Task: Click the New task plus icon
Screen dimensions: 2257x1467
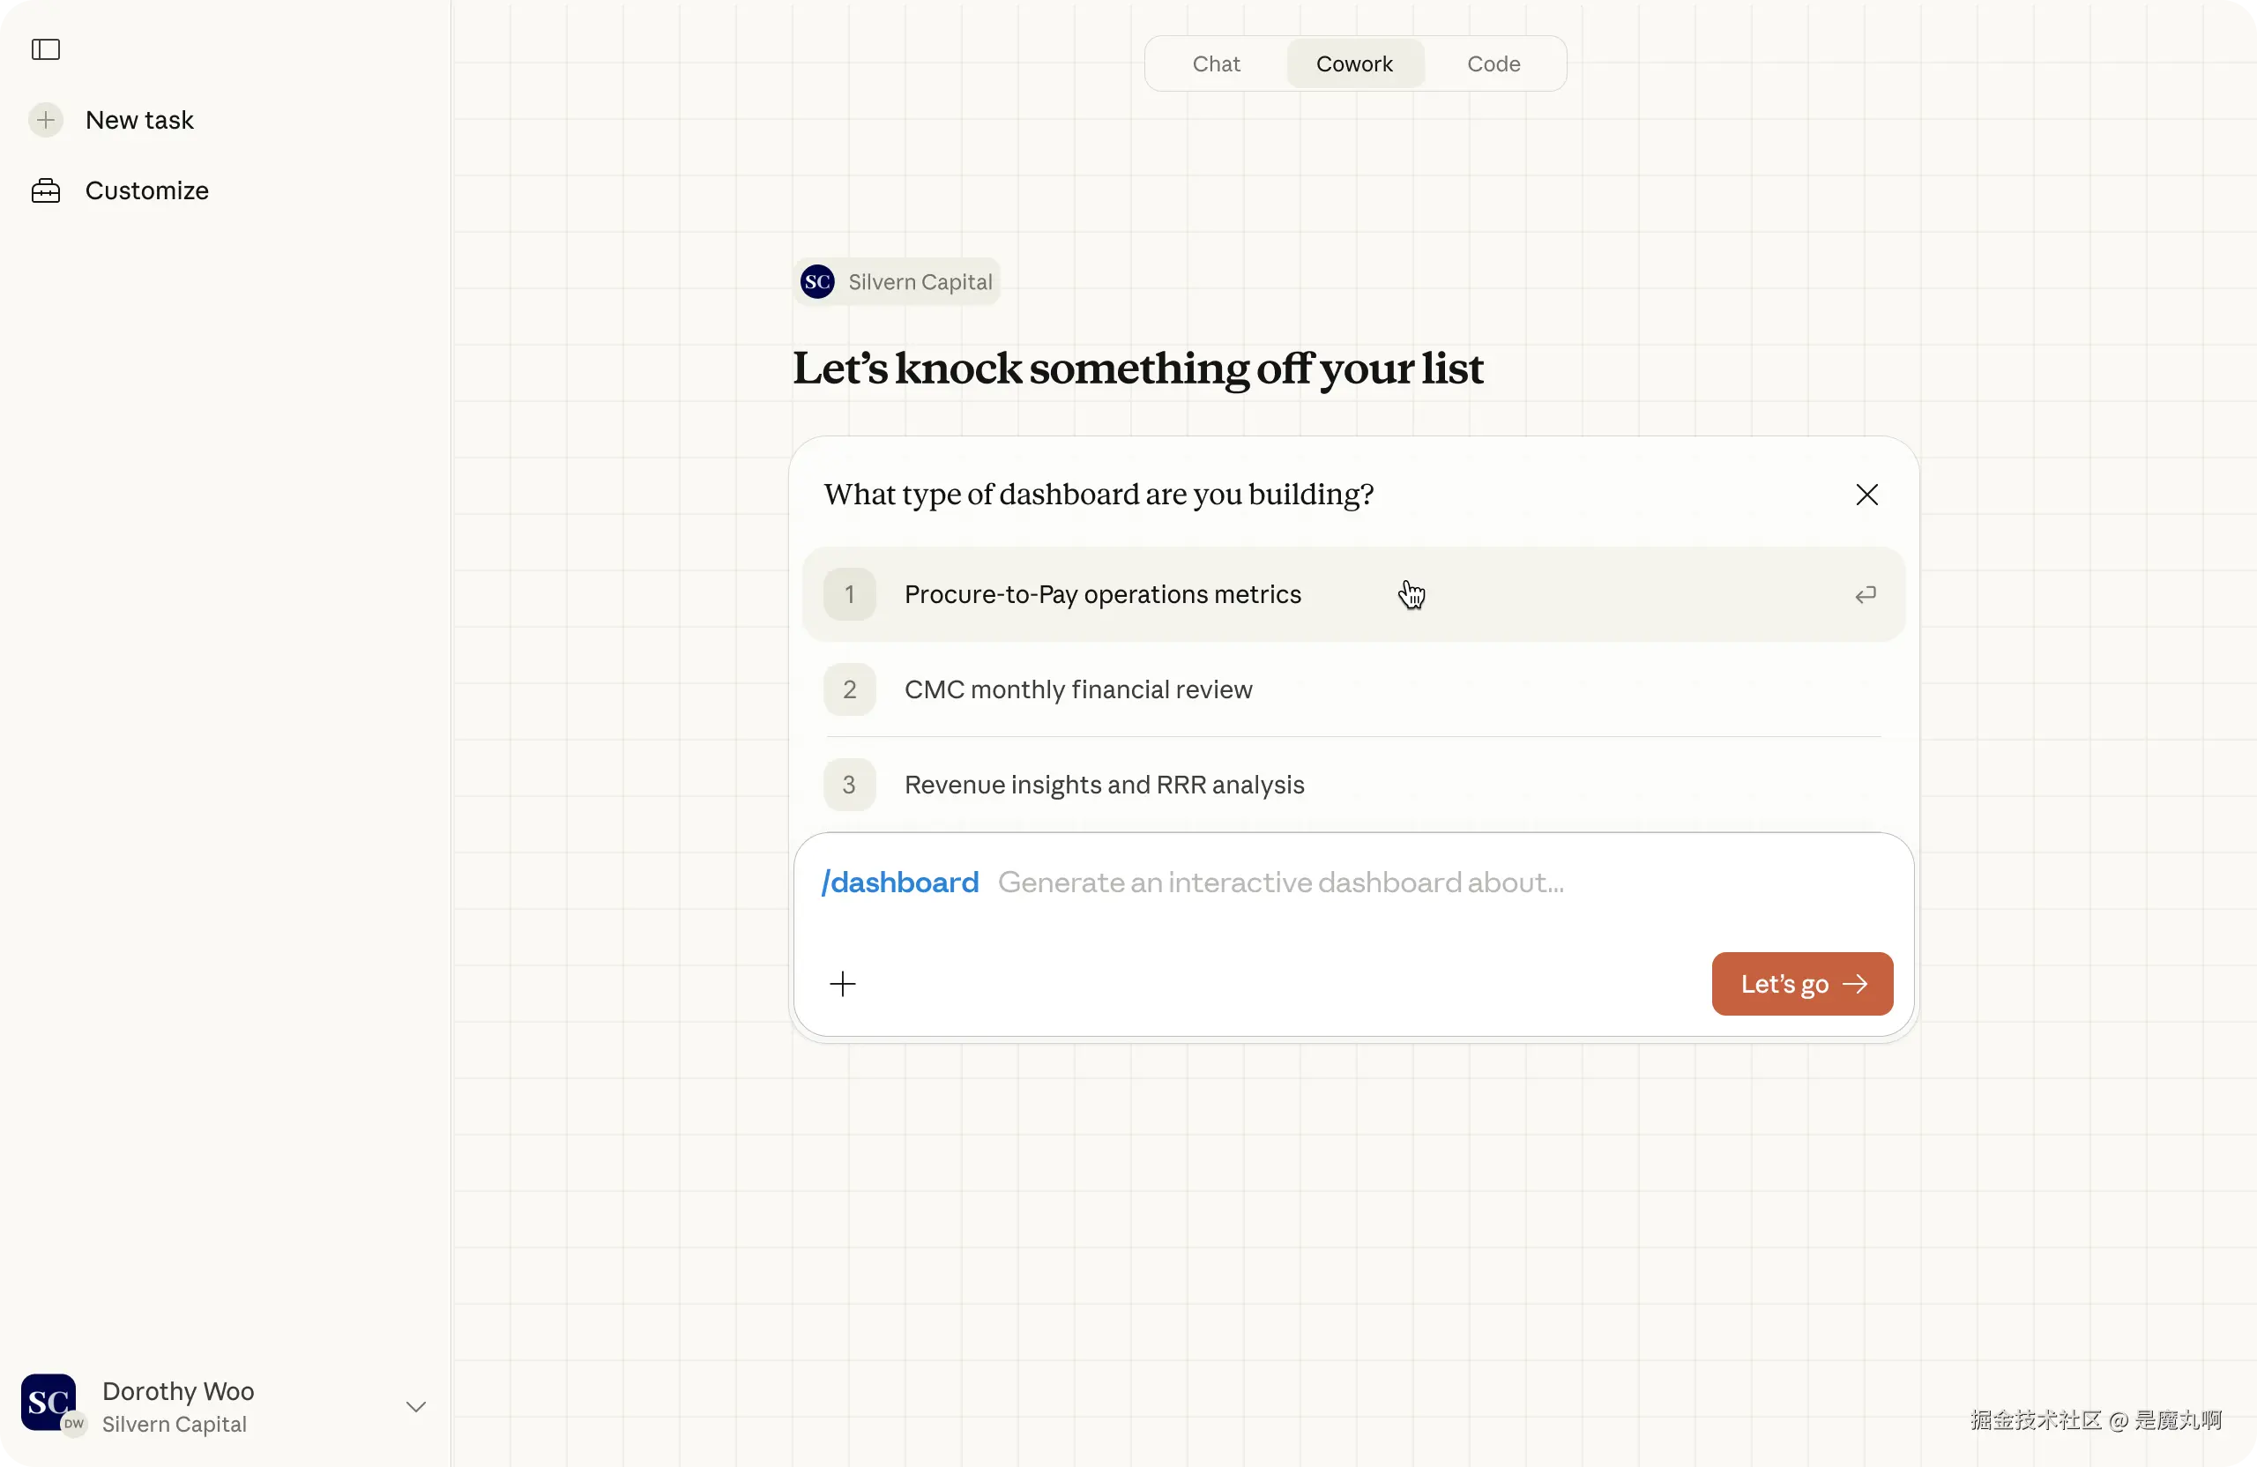Action: click(46, 121)
